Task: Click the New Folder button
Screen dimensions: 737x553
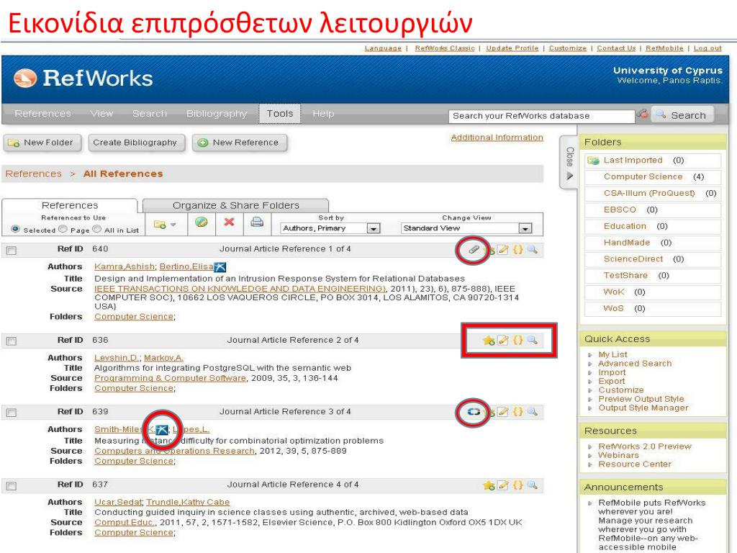Action: (x=42, y=143)
